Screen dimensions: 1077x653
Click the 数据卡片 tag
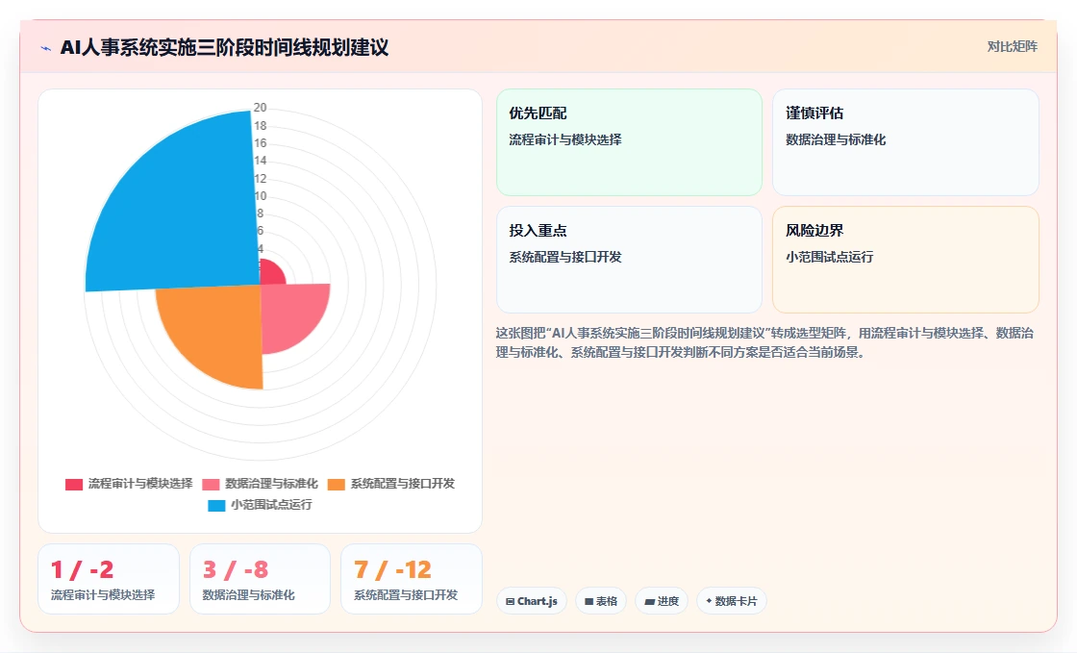coord(732,601)
